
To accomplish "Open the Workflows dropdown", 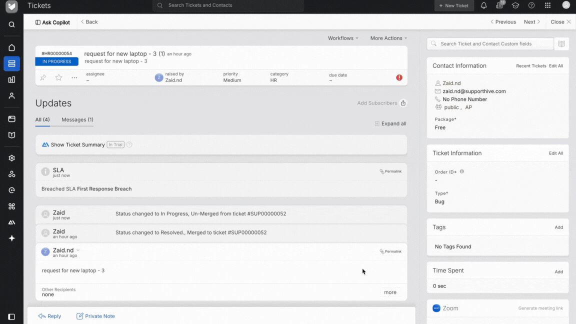I will click(343, 38).
